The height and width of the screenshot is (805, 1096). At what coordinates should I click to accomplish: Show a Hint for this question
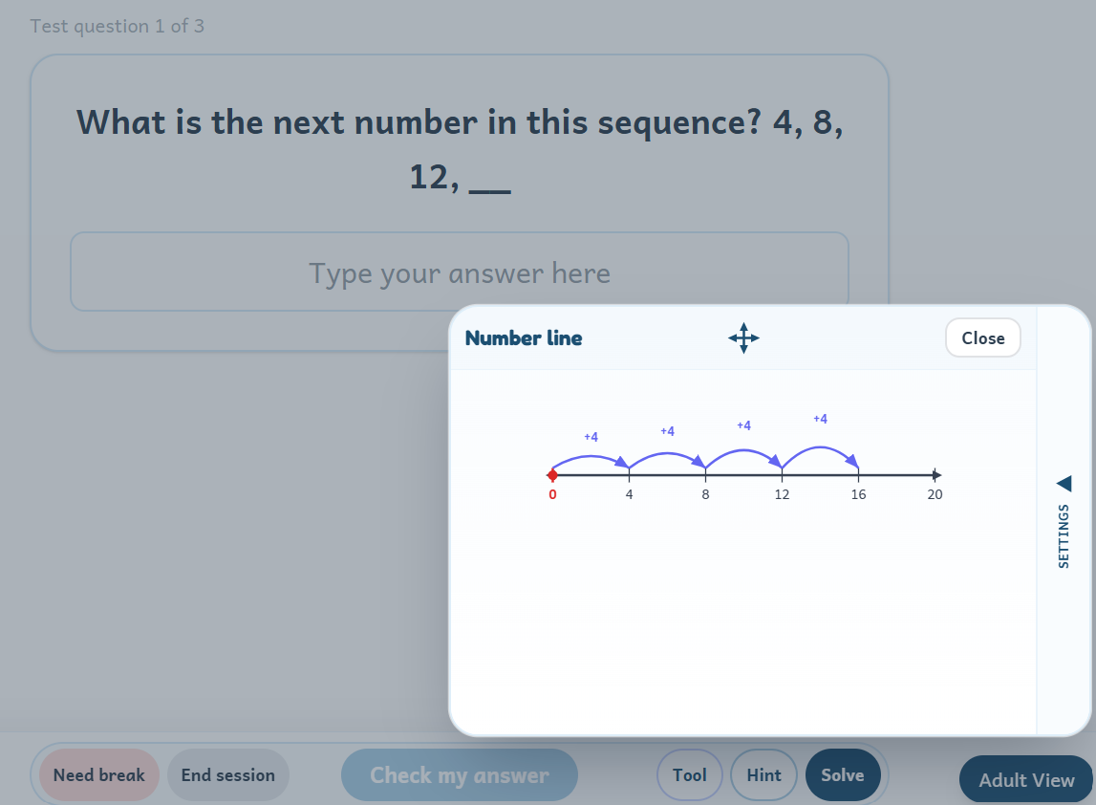pyautogui.click(x=763, y=775)
